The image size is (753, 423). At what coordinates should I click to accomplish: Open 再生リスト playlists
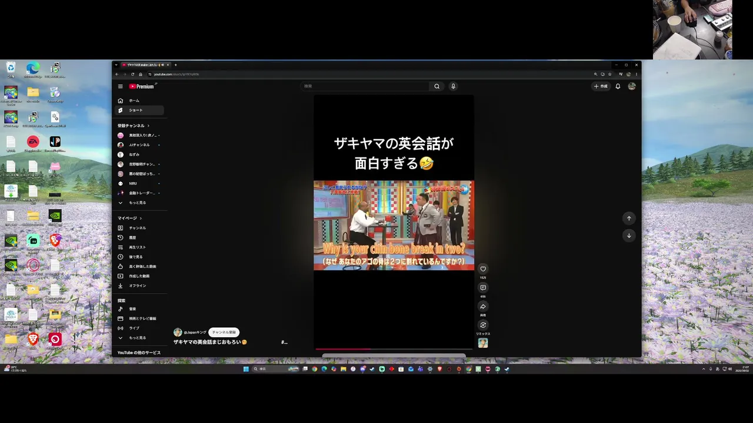point(139,247)
